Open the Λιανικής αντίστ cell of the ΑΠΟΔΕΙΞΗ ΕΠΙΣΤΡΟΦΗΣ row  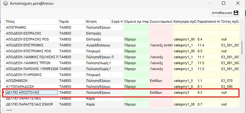pos(161,45)
